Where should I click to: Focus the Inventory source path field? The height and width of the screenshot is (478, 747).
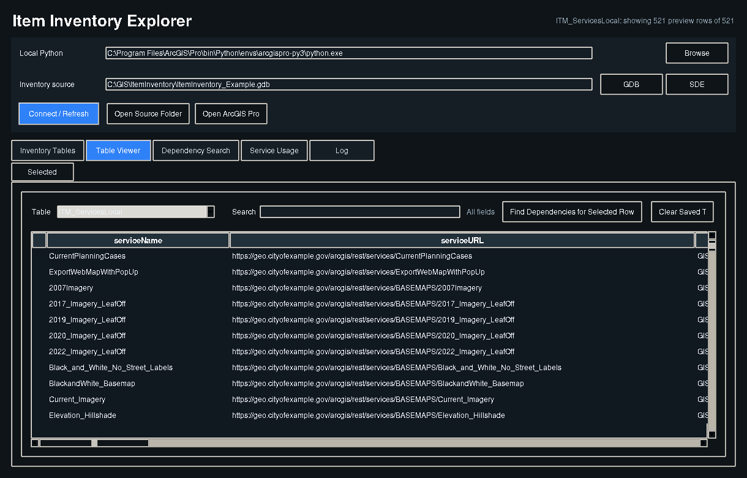(349, 85)
